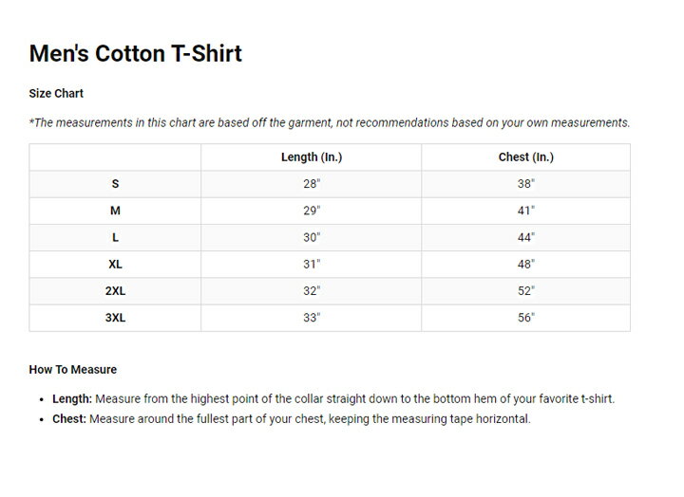The image size is (684, 497).
Task: Select the Size Chart subheading
Action: pyautogui.click(x=56, y=93)
